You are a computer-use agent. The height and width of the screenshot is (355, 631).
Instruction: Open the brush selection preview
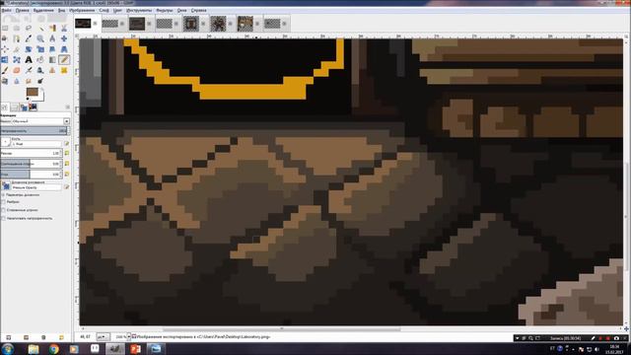coord(5,142)
